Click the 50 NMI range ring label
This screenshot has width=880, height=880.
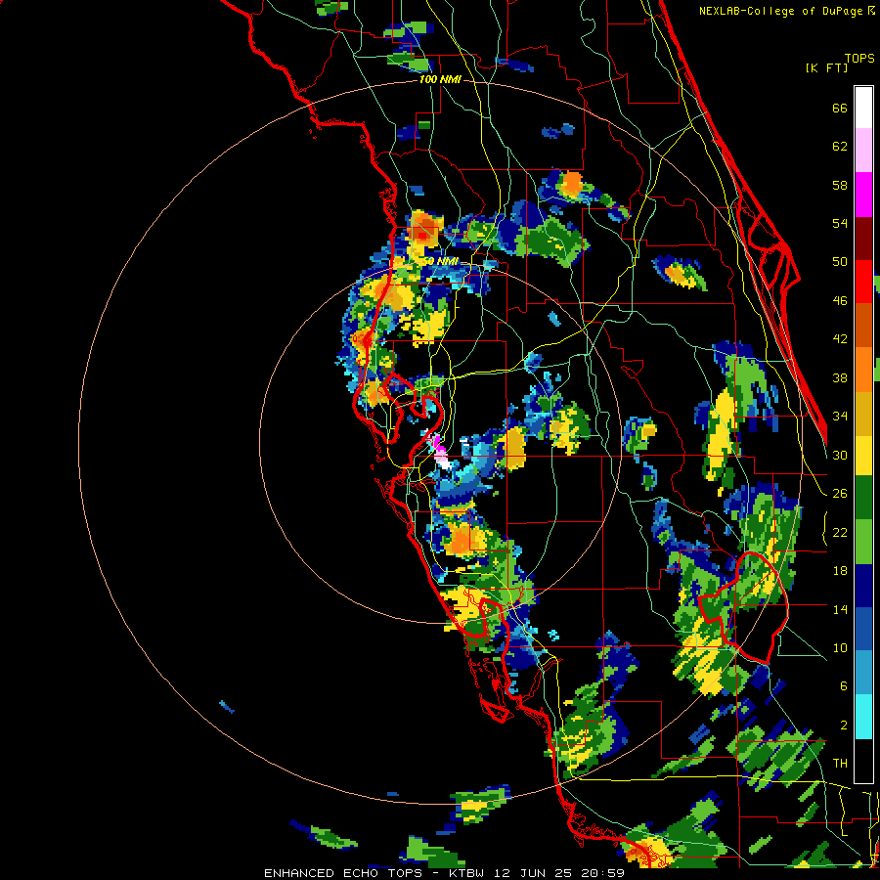point(439,262)
